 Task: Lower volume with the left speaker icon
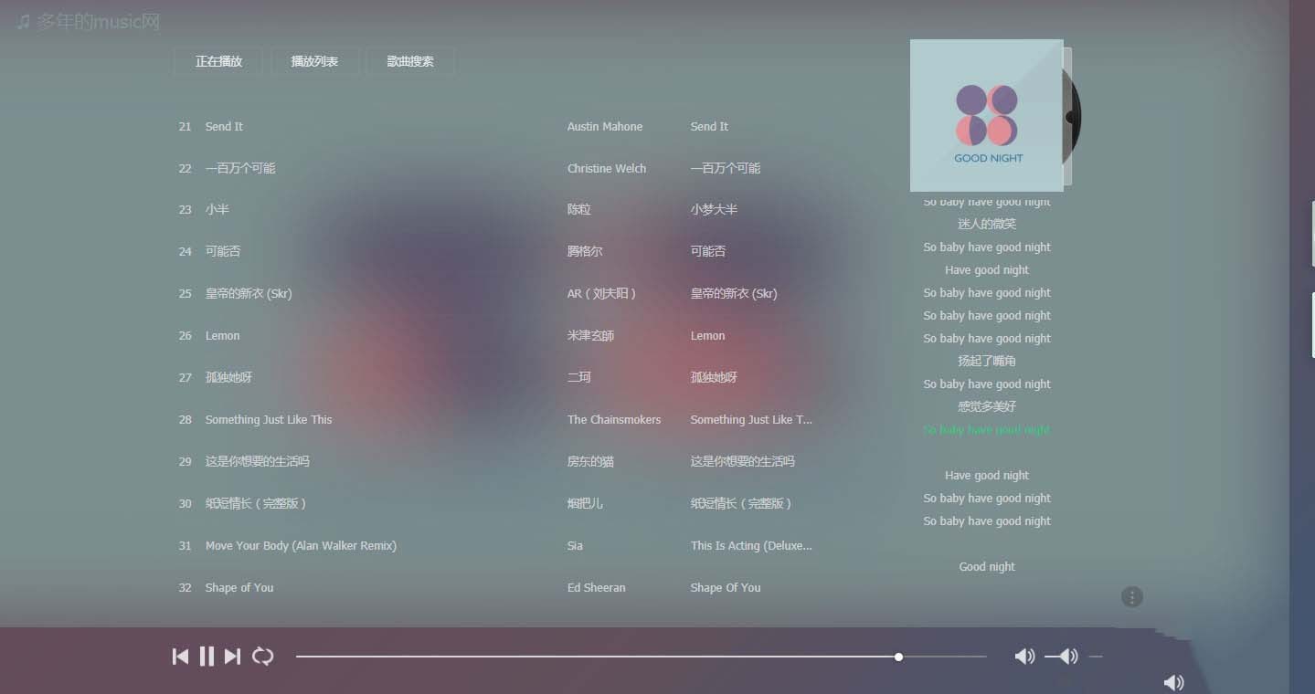tap(1024, 656)
